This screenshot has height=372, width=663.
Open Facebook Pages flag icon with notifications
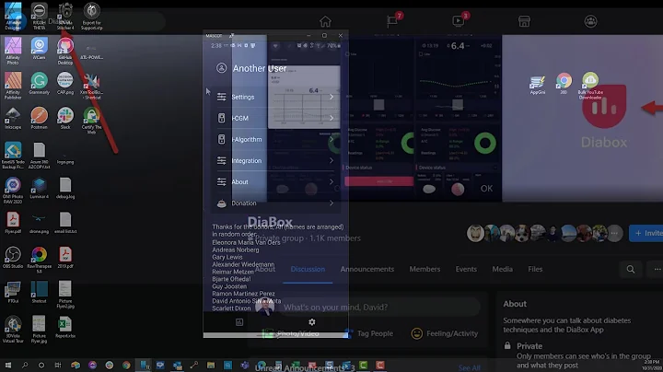393,20
